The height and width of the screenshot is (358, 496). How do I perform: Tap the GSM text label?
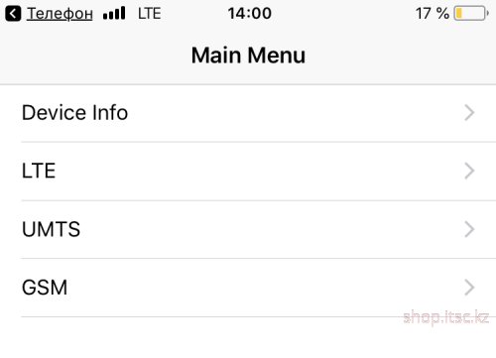point(45,288)
